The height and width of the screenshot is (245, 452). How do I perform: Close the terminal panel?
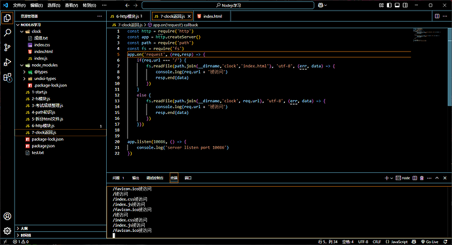tap(445, 178)
